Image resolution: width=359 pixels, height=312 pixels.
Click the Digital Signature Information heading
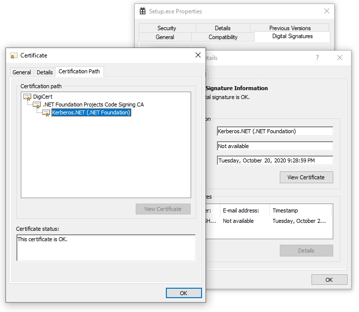coord(237,88)
